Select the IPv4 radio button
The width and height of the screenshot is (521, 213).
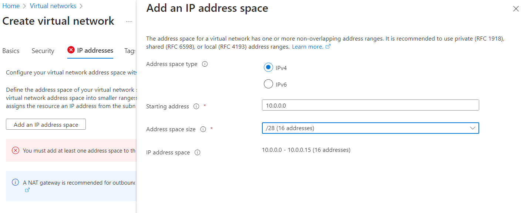pyautogui.click(x=268, y=67)
